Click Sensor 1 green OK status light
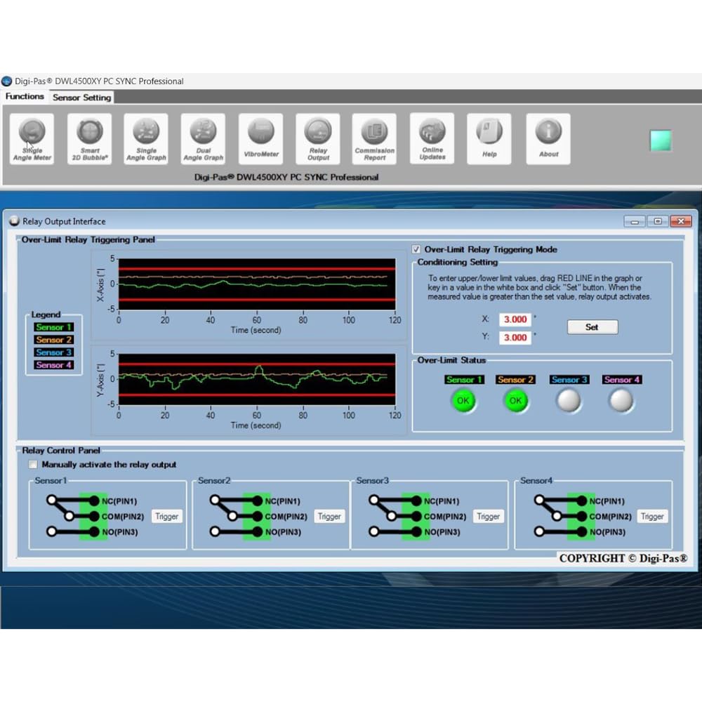This screenshot has height=702, width=702. pyautogui.click(x=463, y=401)
